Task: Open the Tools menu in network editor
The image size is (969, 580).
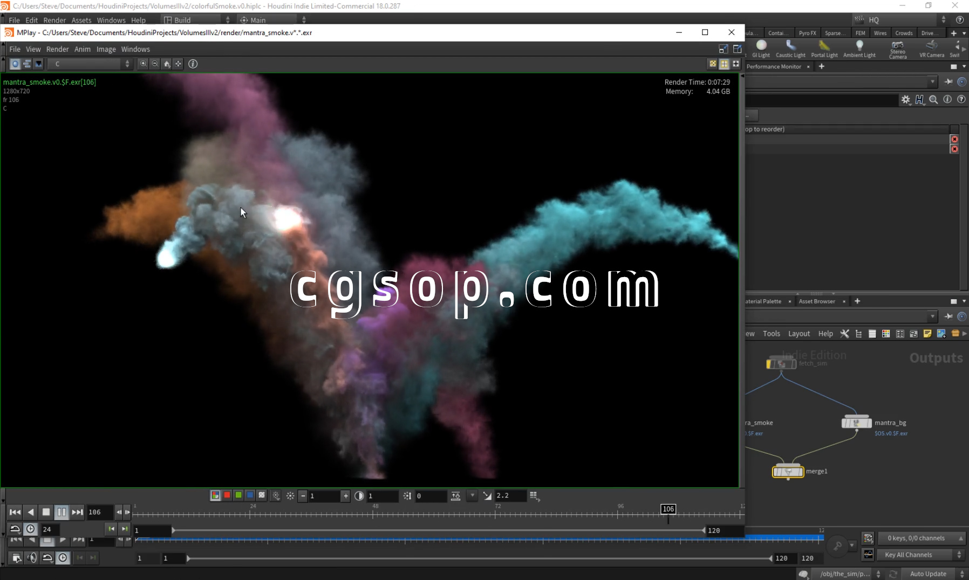Action: point(772,334)
